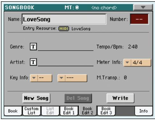Image resolution: width=155 pixels, height=120 pixels.
Task: Select the red Number field
Action: tap(139, 19)
